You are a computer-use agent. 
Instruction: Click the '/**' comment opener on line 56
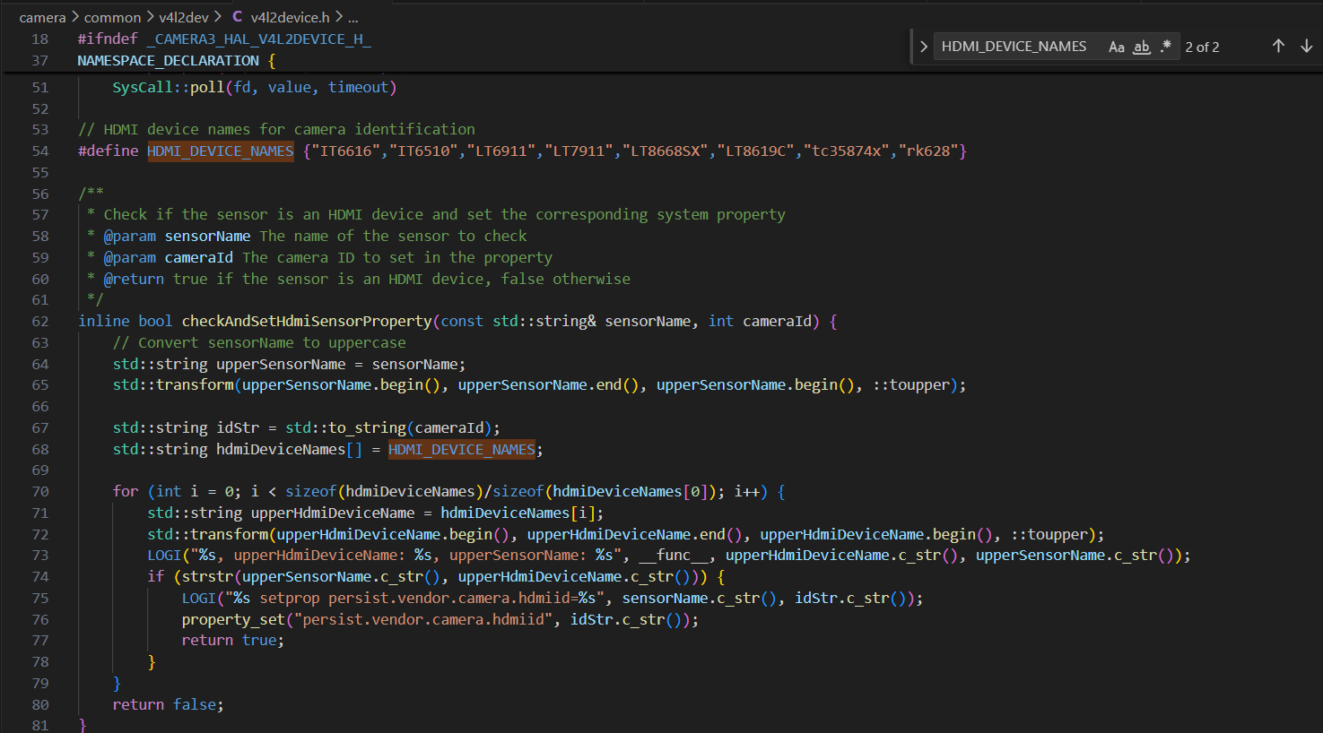pos(91,194)
